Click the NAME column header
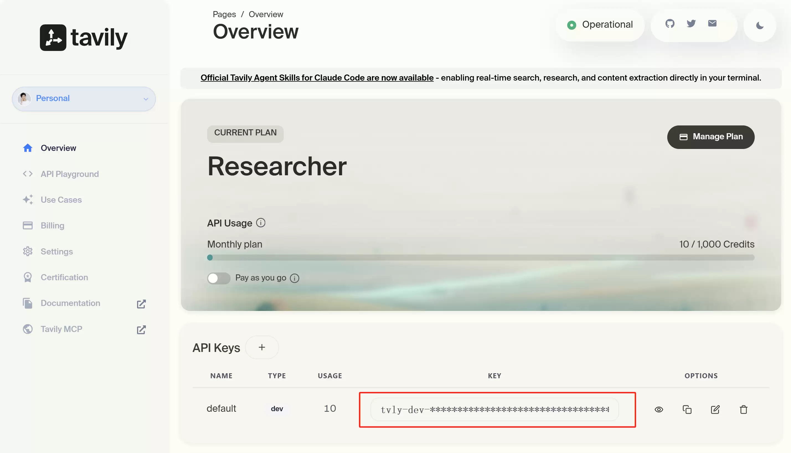This screenshot has height=453, width=791. (221, 376)
